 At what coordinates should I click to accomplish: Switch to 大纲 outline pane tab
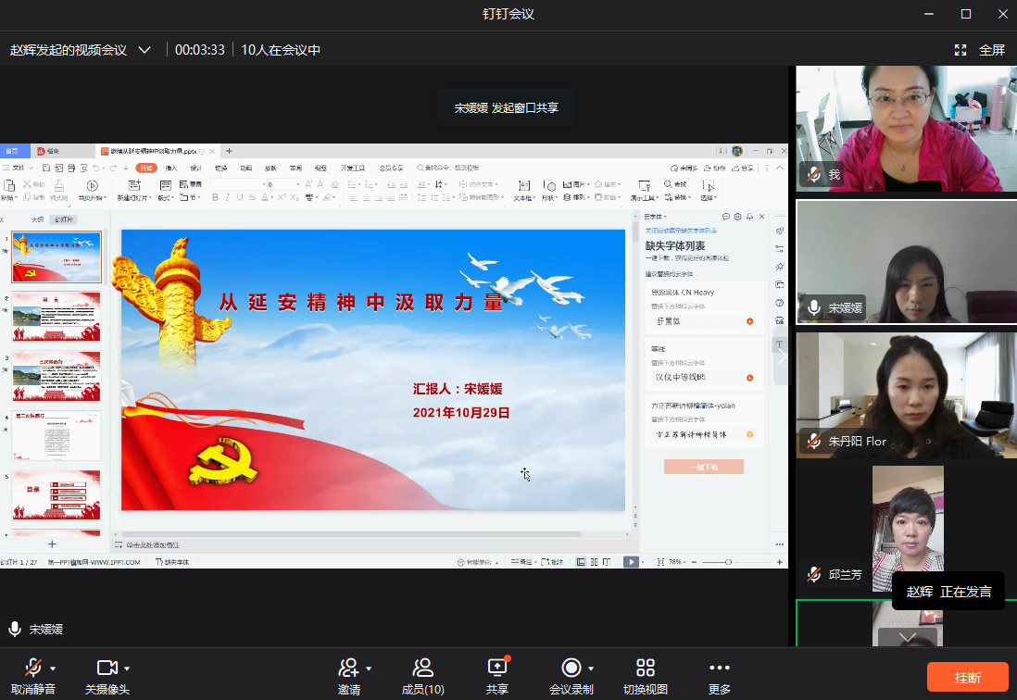point(38,219)
